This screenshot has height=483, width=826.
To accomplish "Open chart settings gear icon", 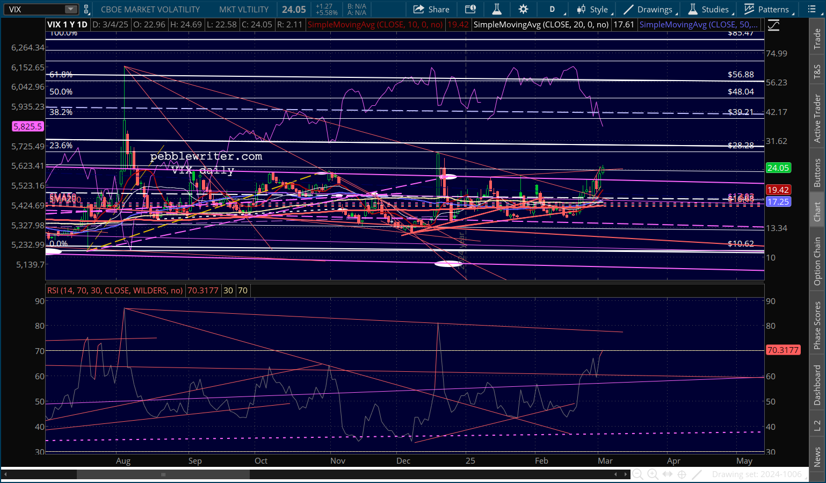I will click(x=523, y=9).
